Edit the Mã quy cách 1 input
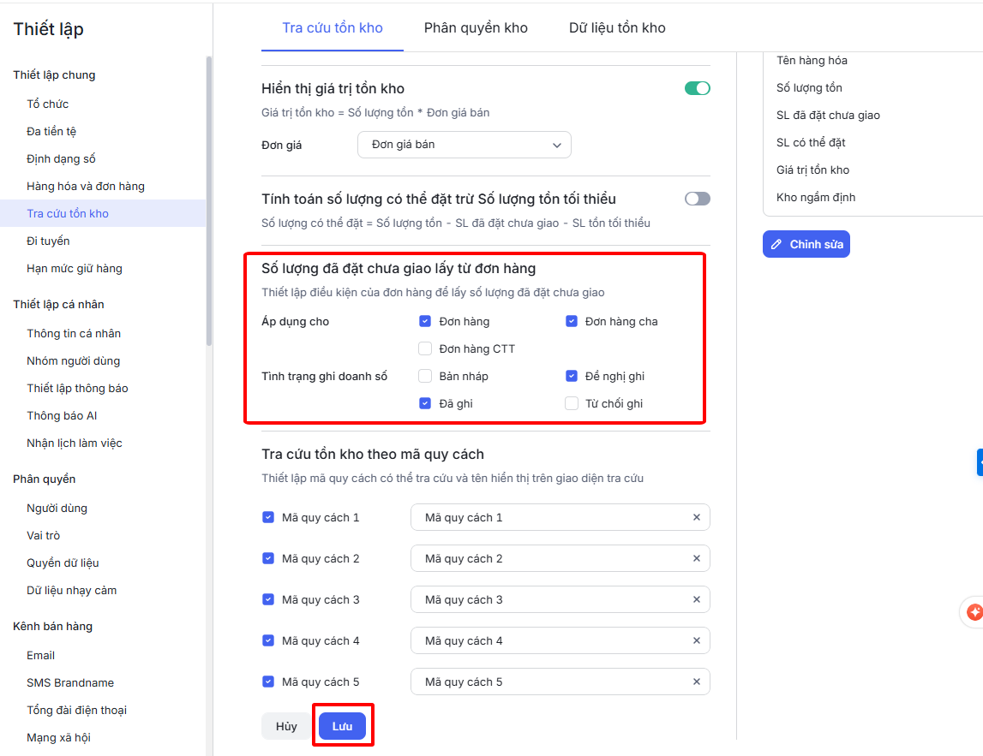Screen dimensions: 983x756 click(560, 517)
